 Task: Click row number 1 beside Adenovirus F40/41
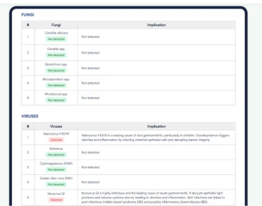28,137
